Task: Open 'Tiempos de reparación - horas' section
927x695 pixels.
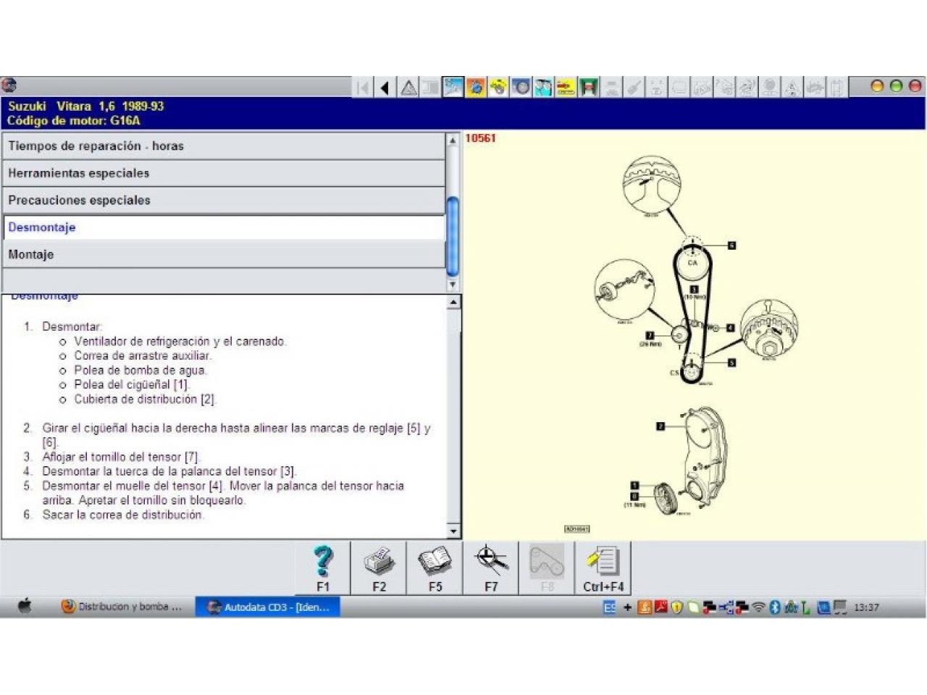Action: pos(224,146)
